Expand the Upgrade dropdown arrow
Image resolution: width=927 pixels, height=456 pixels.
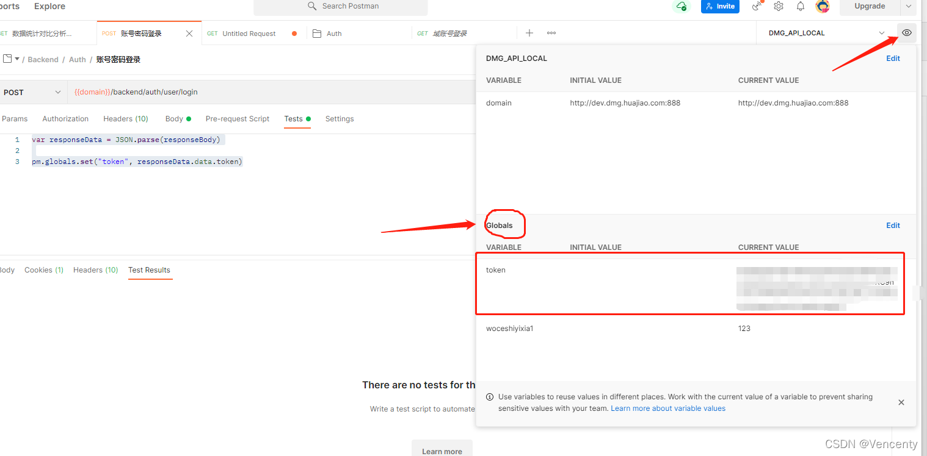pyautogui.click(x=909, y=6)
